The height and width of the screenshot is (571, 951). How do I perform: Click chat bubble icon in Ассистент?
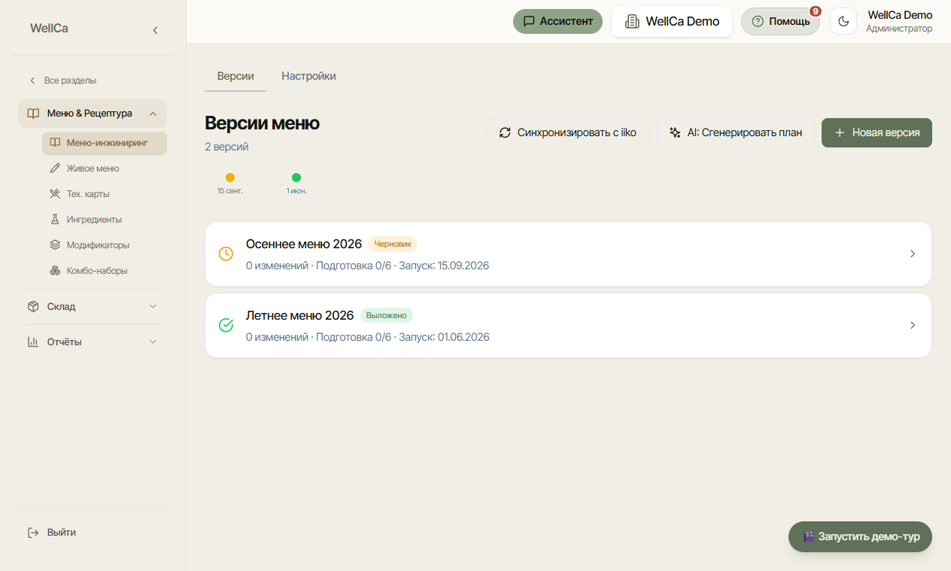(529, 21)
